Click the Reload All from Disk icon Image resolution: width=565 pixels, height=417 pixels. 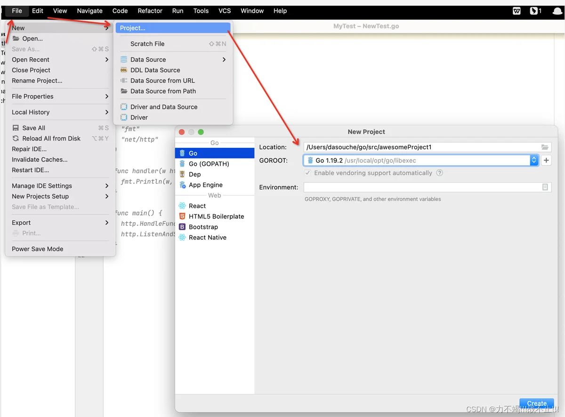click(x=16, y=138)
